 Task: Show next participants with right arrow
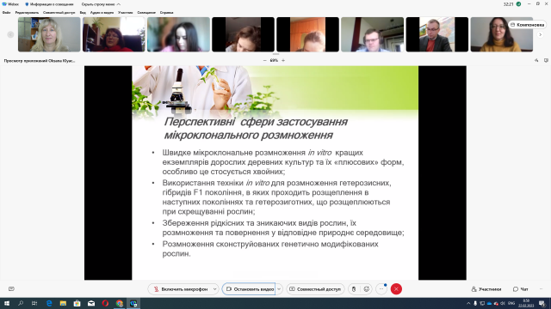tap(541, 34)
